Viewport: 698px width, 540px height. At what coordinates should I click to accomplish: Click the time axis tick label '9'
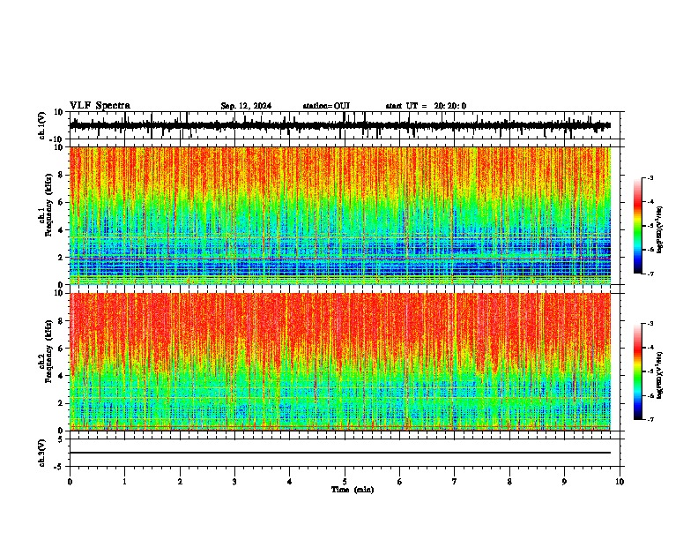[x=564, y=482]
